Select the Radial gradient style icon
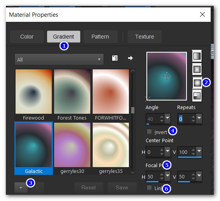The image size is (220, 201). pos(197,96)
